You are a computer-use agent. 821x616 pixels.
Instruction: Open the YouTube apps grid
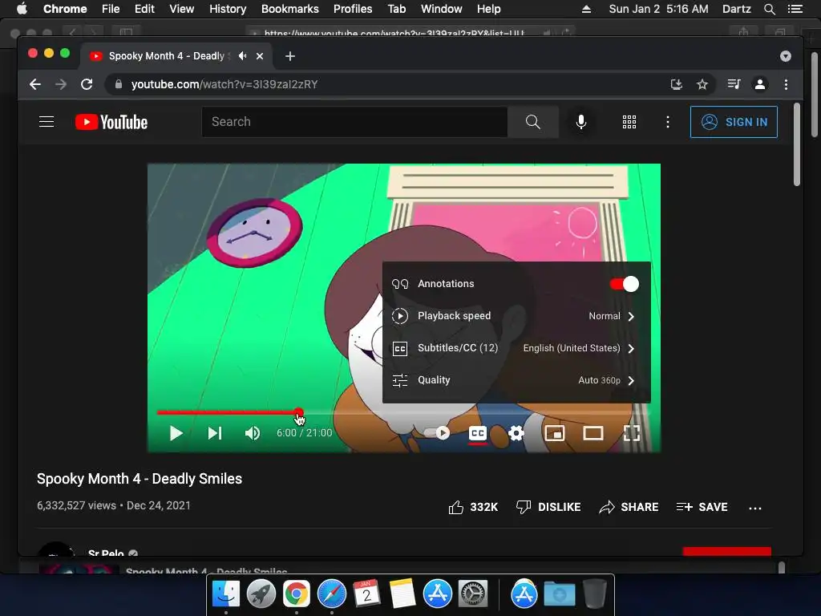[x=629, y=122]
